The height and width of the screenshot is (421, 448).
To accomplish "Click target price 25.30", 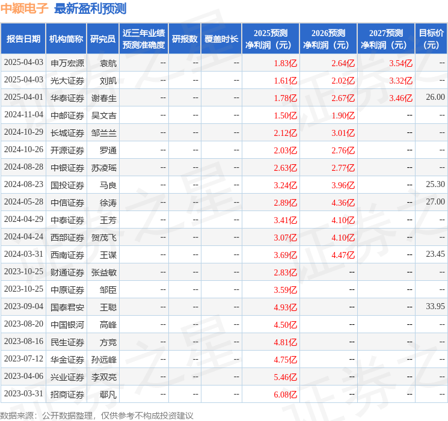I will [x=435, y=185].
